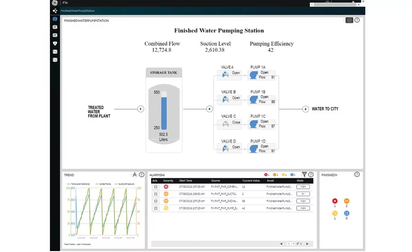Acknowledge the FWP_COMBIN alarm checkbox
The image size is (412, 252).
pos(156,187)
